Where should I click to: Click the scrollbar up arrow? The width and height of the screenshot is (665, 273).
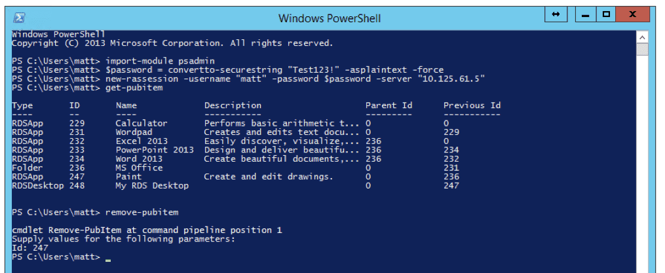643,38
